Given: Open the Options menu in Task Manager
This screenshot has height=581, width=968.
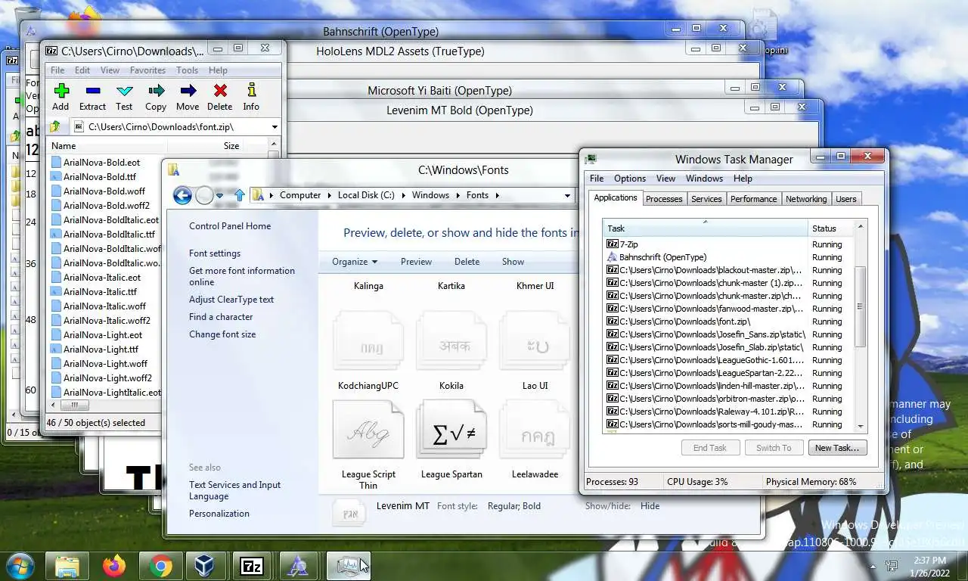Looking at the screenshot, I should pyautogui.click(x=630, y=179).
